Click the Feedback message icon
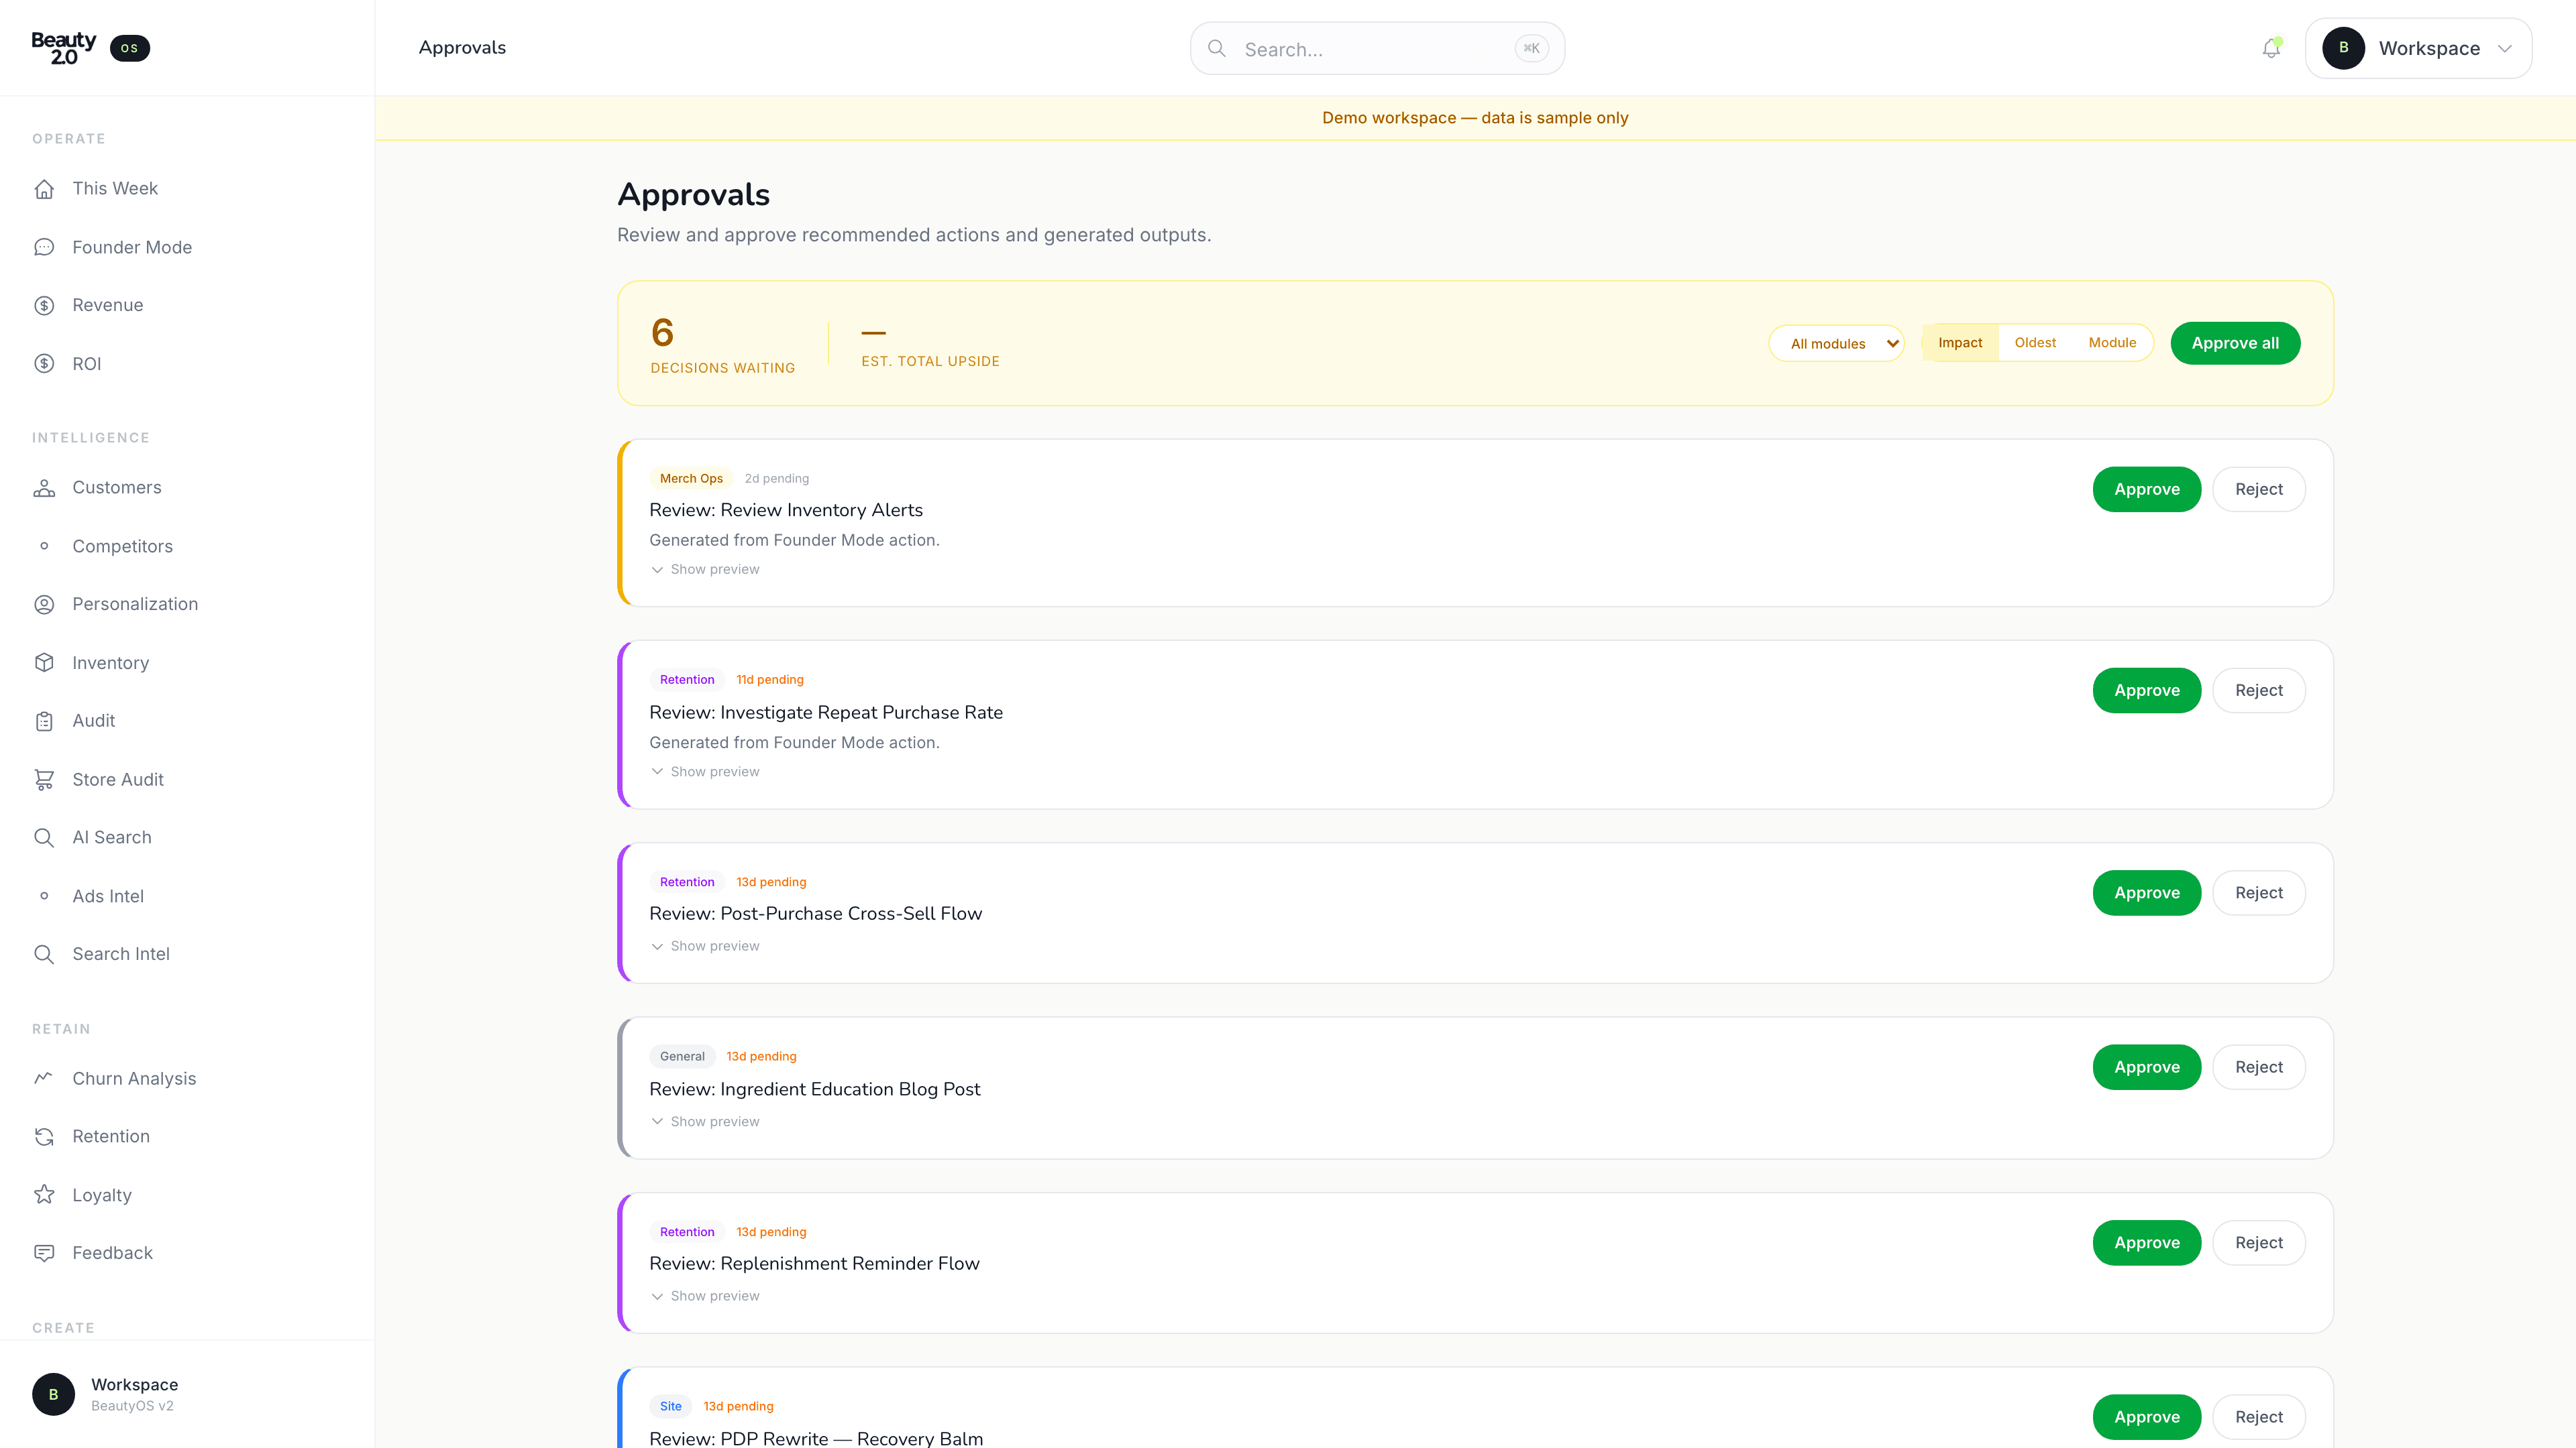Screen dimensions: 2576x1448 click(x=44, y=1253)
